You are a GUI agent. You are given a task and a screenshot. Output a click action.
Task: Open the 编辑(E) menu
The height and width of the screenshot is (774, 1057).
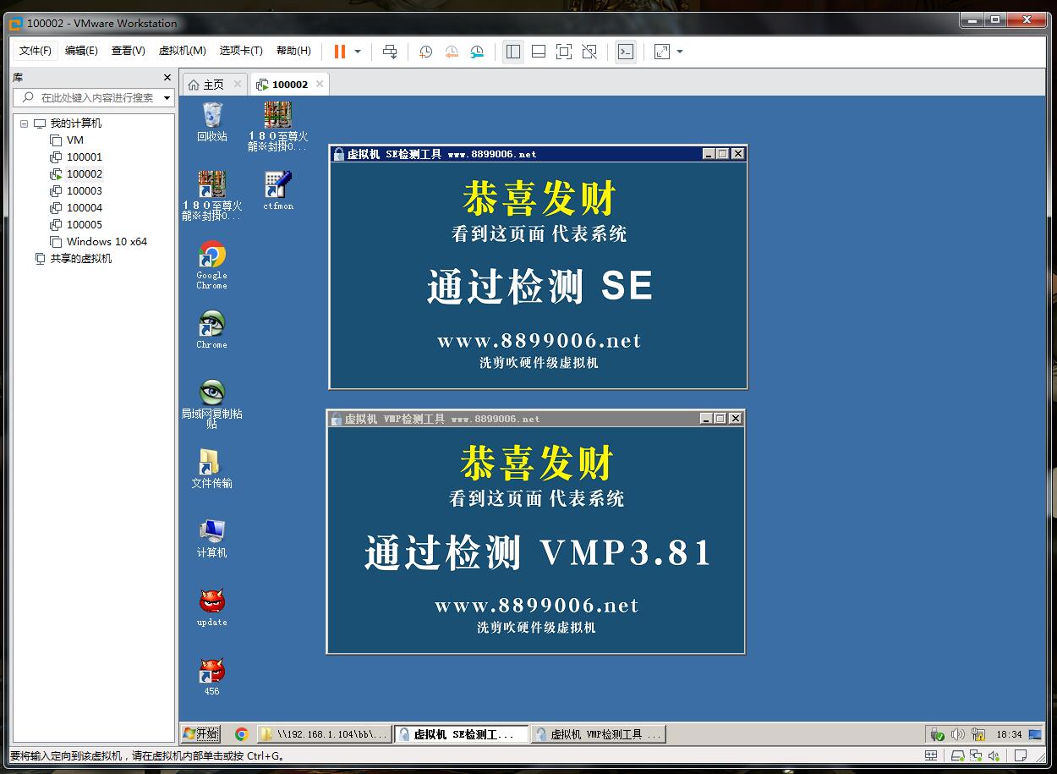click(81, 51)
